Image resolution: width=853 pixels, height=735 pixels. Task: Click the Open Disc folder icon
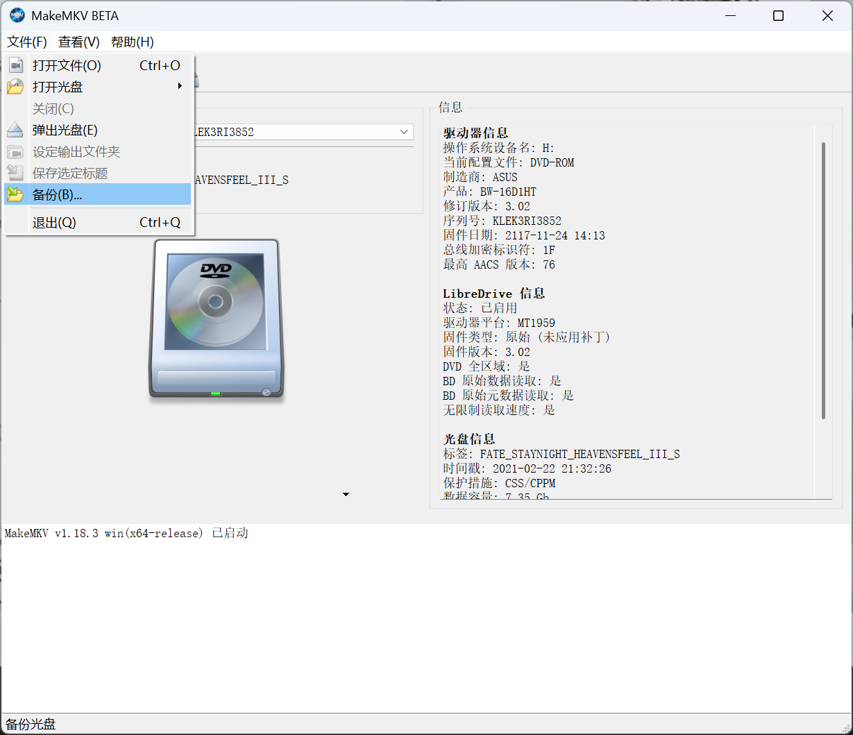15,87
